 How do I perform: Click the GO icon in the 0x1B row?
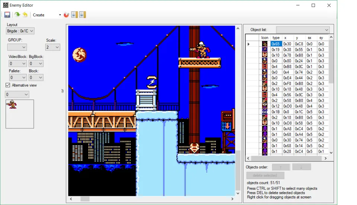[x=264, y=112]
